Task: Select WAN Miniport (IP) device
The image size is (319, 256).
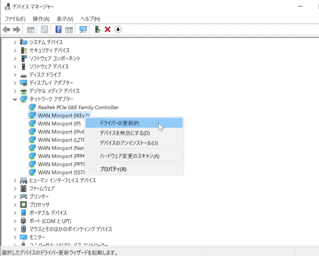Action: tap(59, 123)
